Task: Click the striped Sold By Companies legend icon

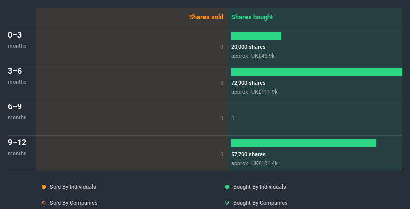Action: click(x=44, y=203)
